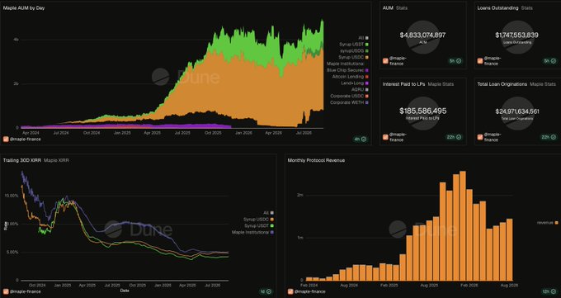Click the Feb 2024 label on revenue chart axis
The width and height of the screenshot is (561, 298).
(309, 286)
